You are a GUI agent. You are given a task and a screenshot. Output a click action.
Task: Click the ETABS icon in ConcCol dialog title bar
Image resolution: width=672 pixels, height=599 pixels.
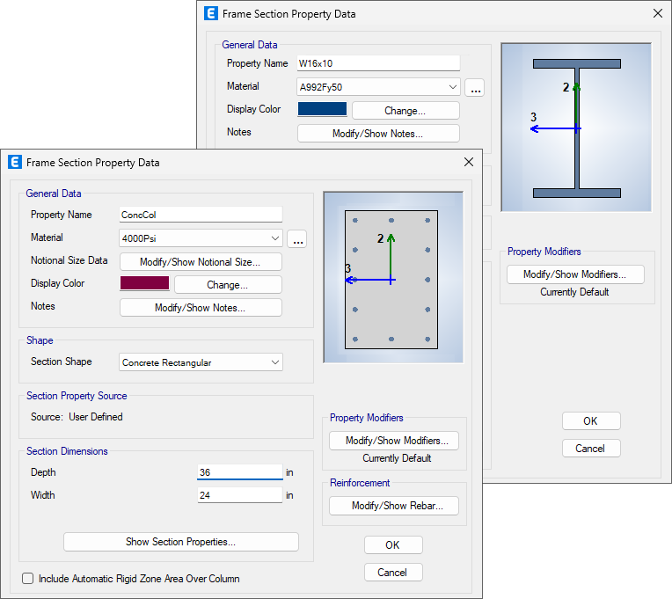15,163
